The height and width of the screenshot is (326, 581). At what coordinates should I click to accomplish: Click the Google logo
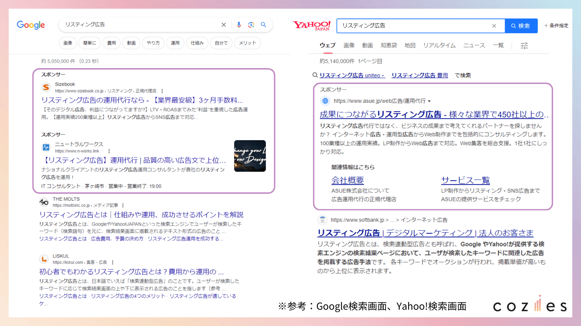tap(31, 25)
